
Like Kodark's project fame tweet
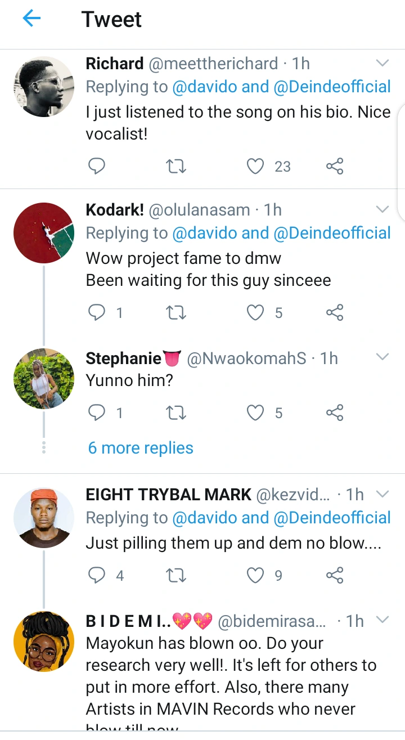pos(256,312)
